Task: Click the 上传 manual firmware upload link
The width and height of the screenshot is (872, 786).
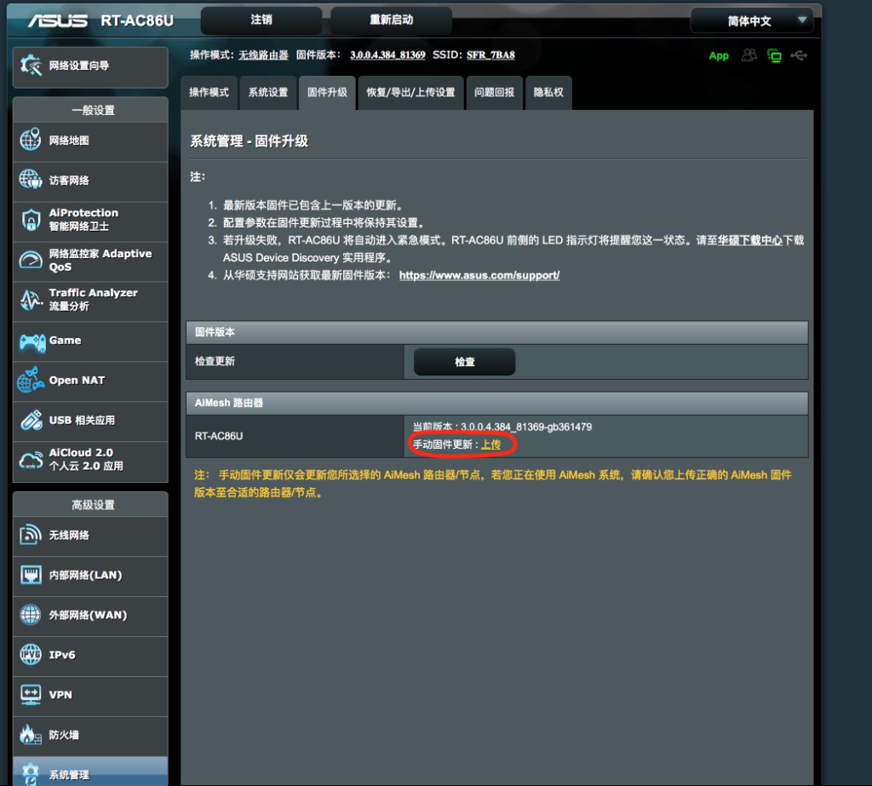Action: click(x=490, y=445)
